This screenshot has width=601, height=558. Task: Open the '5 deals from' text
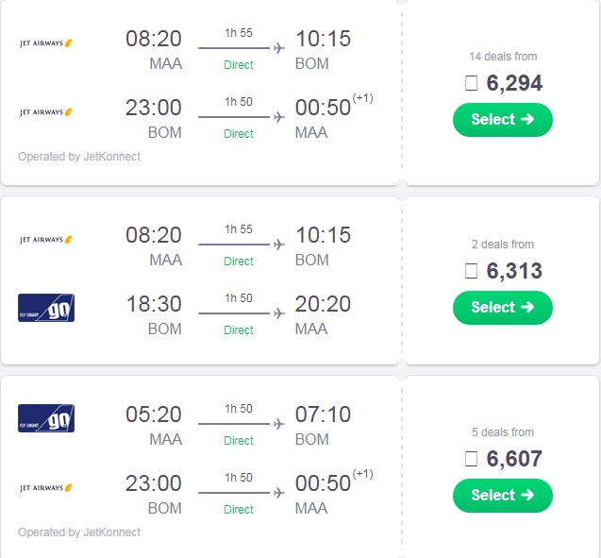click(503, 432)
